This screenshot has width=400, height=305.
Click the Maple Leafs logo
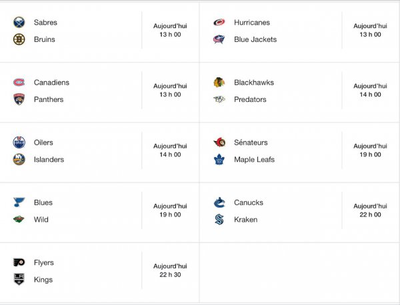219,159
